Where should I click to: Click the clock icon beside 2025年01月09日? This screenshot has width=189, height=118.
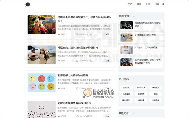pos(77,89)
